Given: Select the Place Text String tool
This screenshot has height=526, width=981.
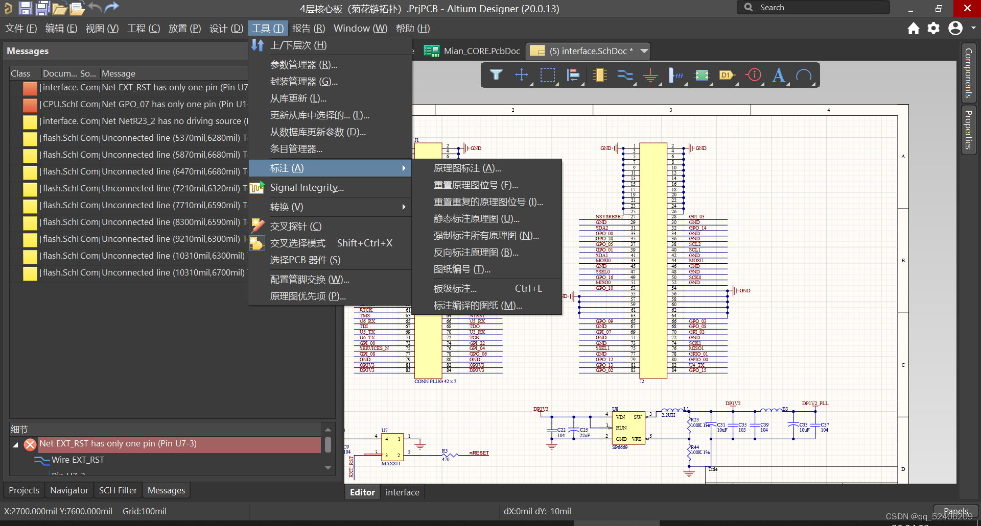Looking at the screenshot, I should (779, 76).
